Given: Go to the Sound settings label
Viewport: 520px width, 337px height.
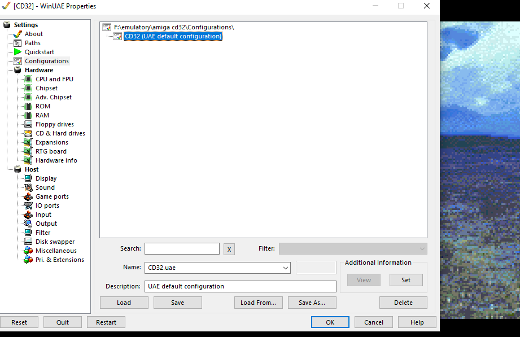Looking at the screenshot, I should pos(45,187).
